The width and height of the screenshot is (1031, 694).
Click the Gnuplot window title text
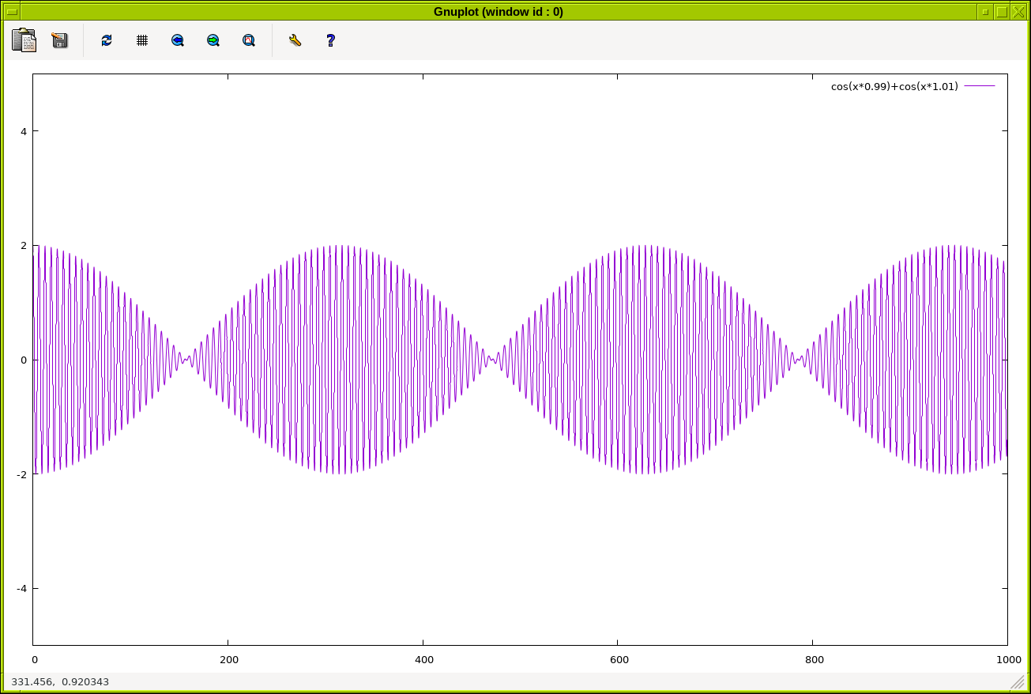[498, 12]
